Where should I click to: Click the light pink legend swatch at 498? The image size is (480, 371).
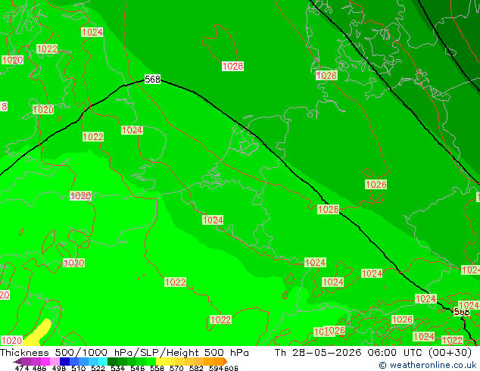[x=55, y=361]
